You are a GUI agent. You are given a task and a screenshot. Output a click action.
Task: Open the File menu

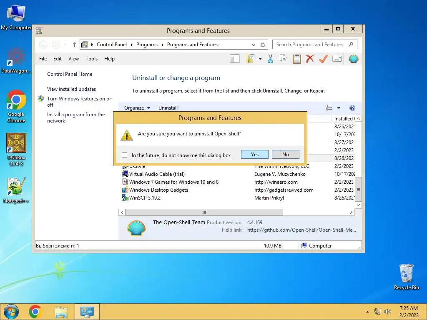(x=43, y=58)
